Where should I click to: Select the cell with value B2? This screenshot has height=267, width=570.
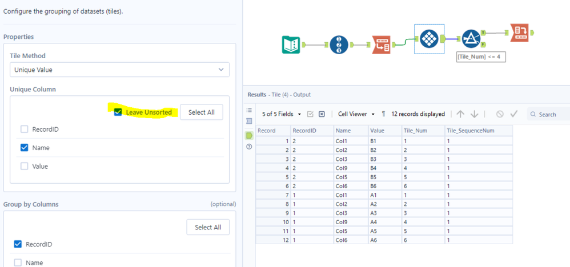point(384,149)
